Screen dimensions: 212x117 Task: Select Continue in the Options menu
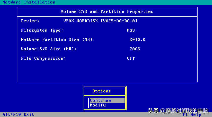(x=100, y=100)
